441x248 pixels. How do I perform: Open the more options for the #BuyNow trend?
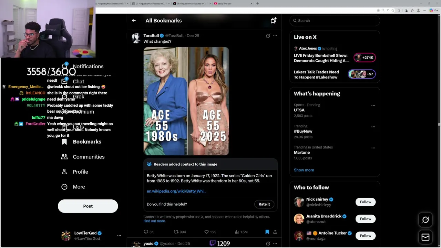click(373, 127)
